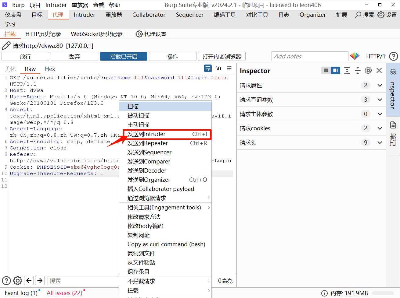Go to next search match arrow
Screen dimensions: 400x298
pos(40,280)
